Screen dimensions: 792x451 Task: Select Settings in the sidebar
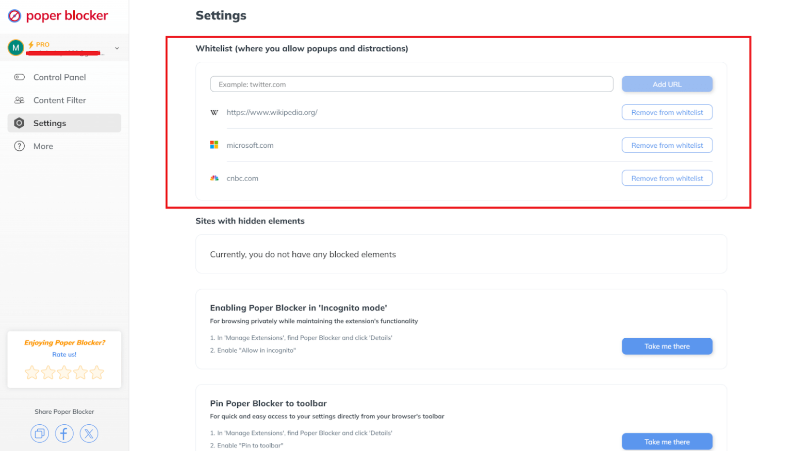coord(49,123)
